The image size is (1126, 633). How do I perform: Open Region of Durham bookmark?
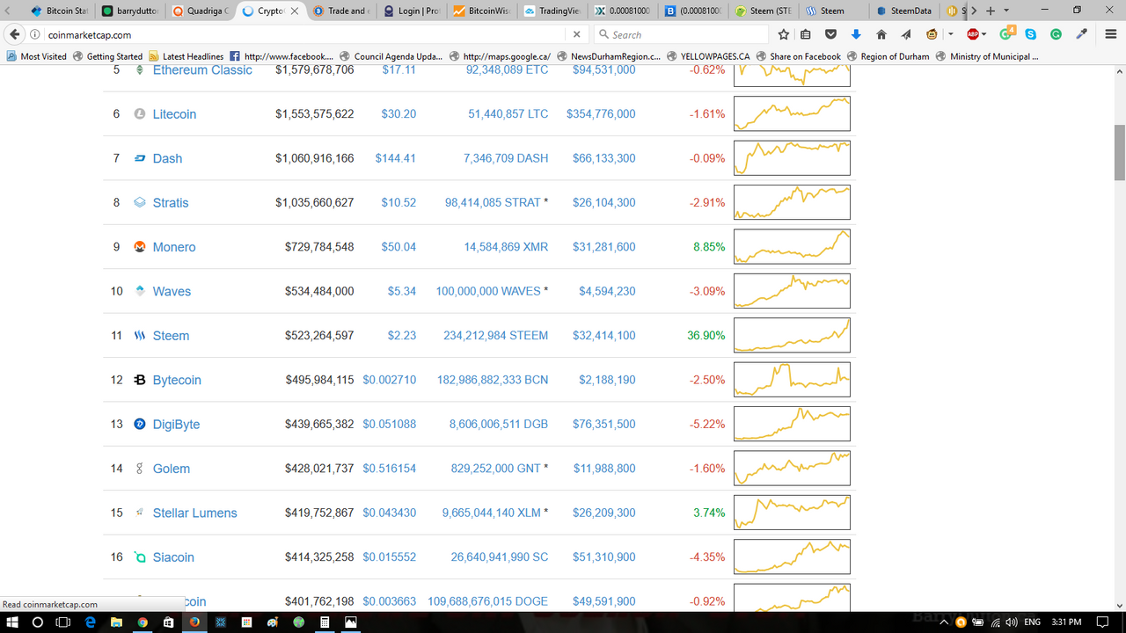[887, 56]
